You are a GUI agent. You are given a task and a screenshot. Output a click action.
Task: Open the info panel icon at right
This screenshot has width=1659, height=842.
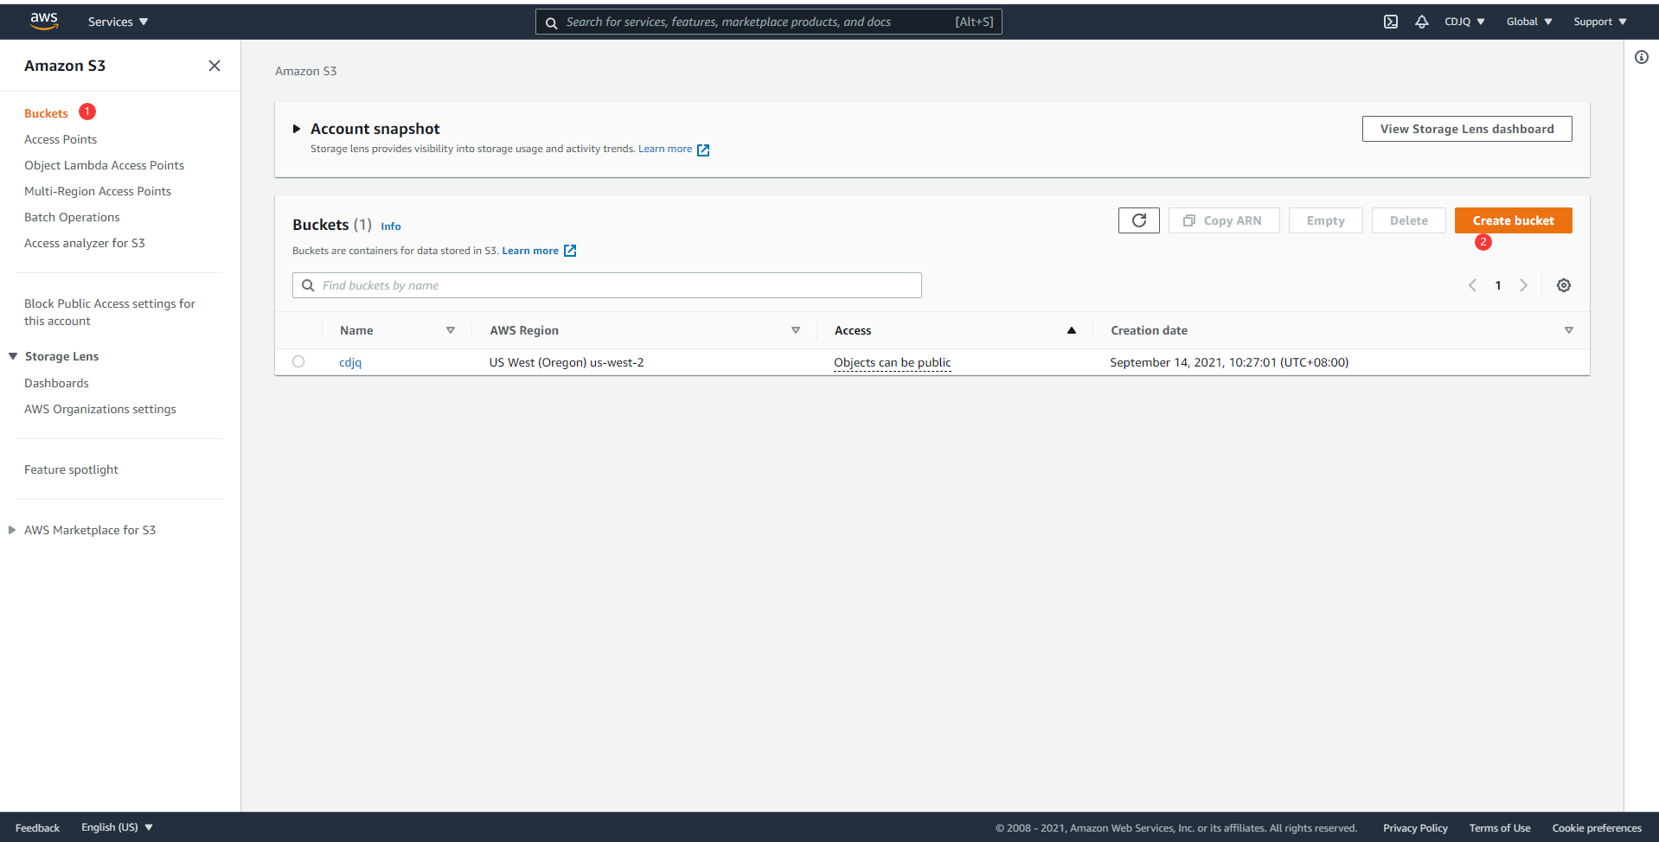[1642, 57]
